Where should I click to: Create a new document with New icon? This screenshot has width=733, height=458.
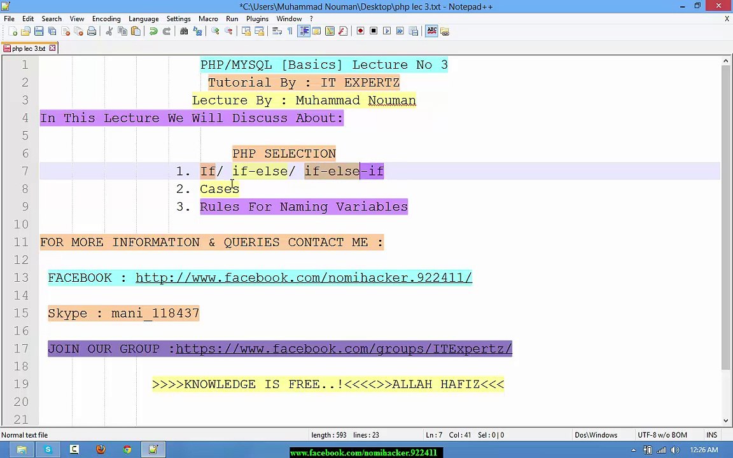coord(13,31)
